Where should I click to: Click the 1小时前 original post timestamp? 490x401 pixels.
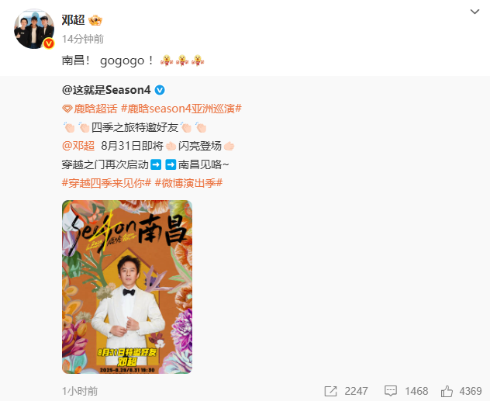[x=80, y=391]
